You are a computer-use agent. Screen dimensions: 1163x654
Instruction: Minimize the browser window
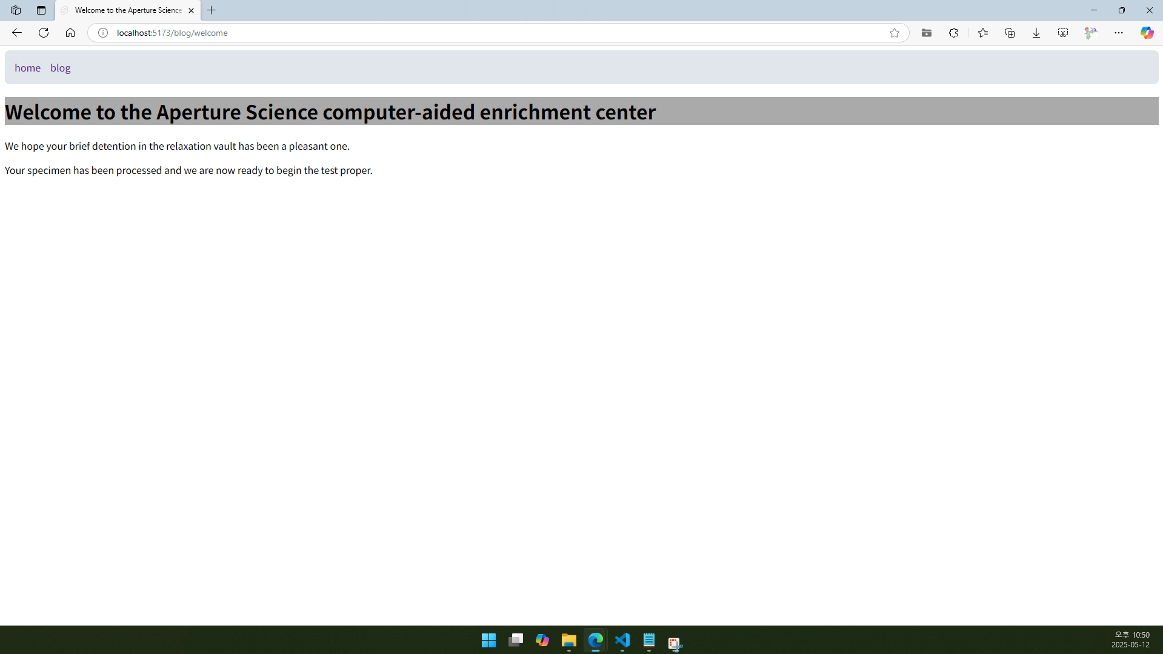tap(1094, 10)
